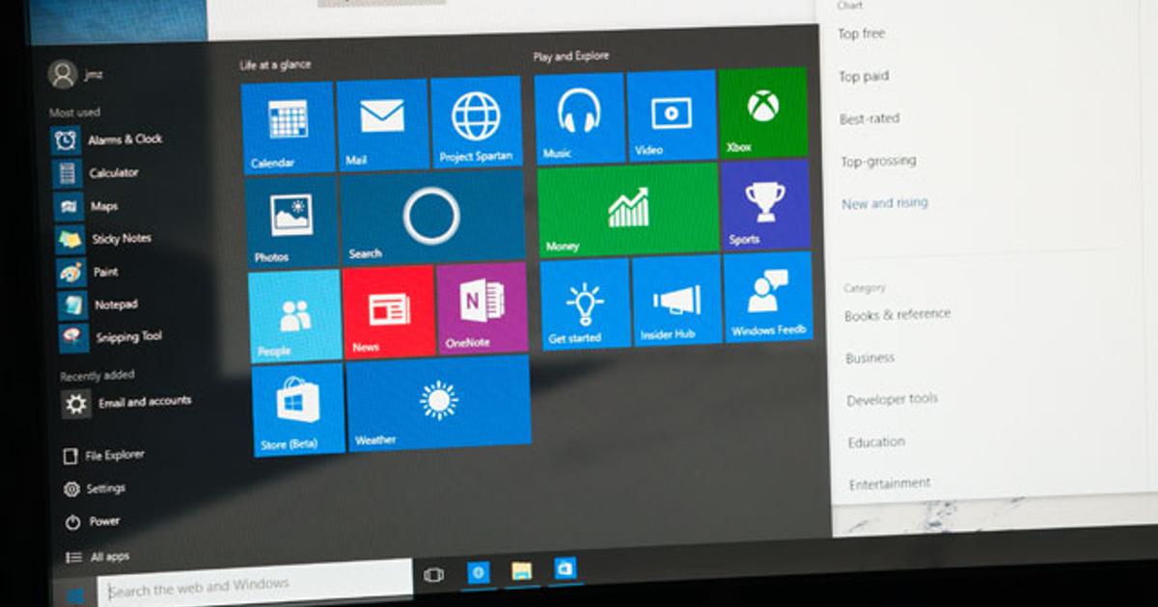Choose Entertainment category in Store

coord(890,484)
